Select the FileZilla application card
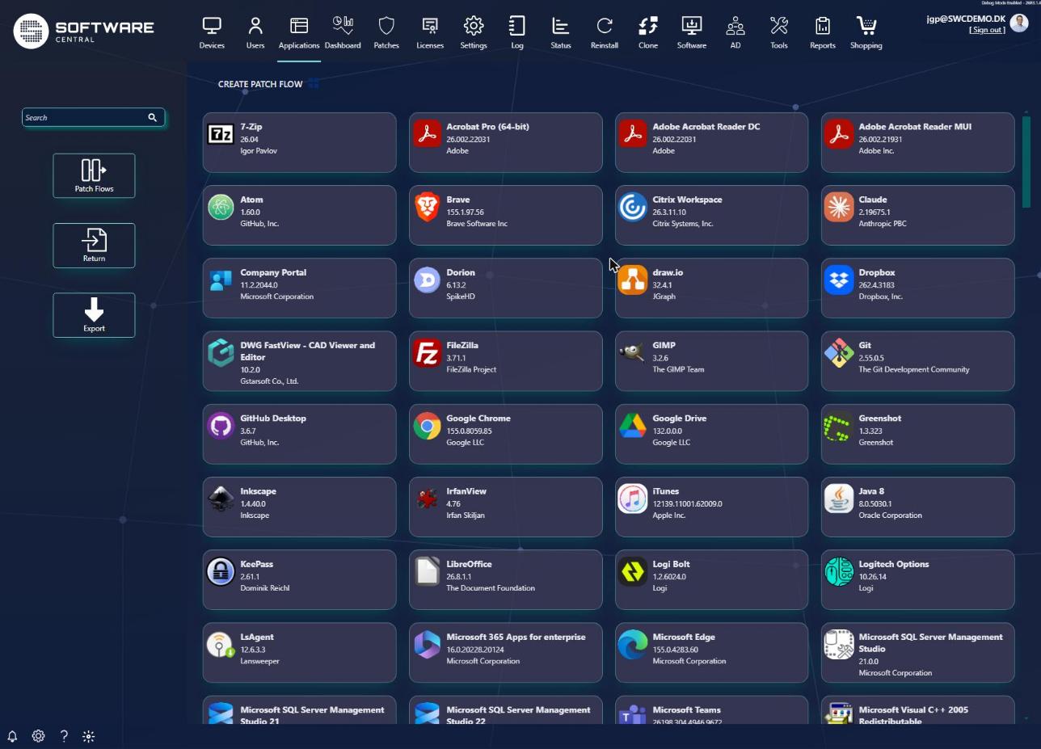 point(505,361)
